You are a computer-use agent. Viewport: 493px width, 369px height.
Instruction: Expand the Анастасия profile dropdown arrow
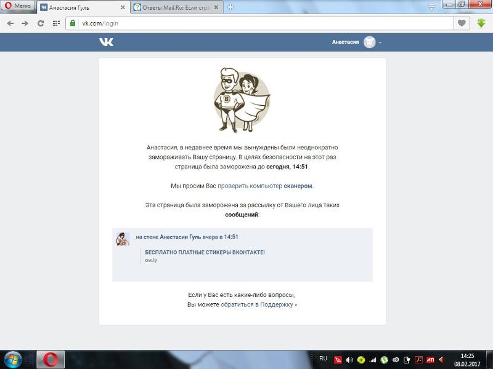point(381,42)
